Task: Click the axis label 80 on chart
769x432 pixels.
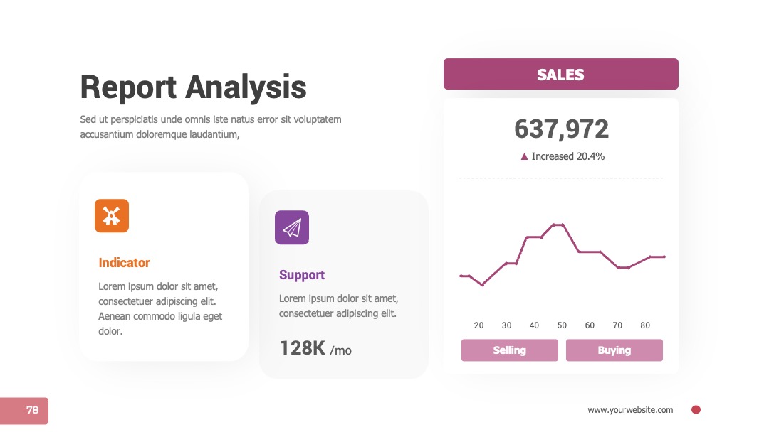Action: pos(645,325)
